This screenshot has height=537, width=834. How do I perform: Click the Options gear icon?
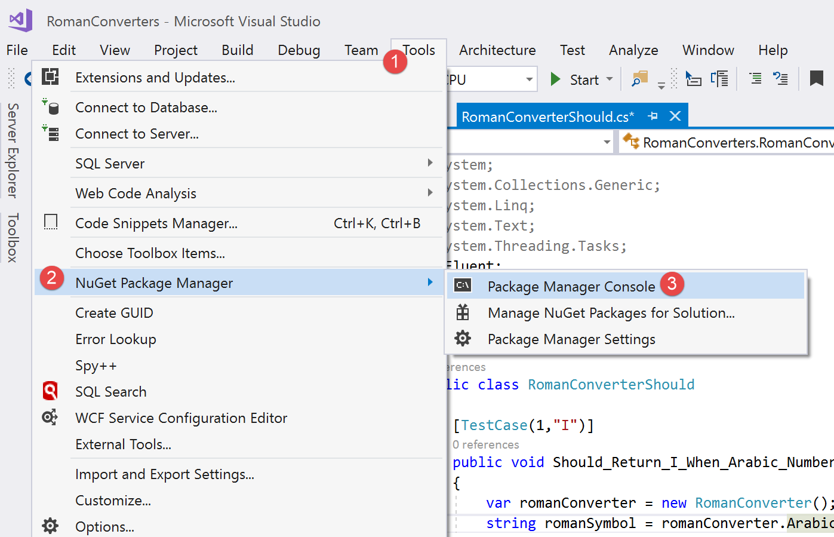coord(50,526)
